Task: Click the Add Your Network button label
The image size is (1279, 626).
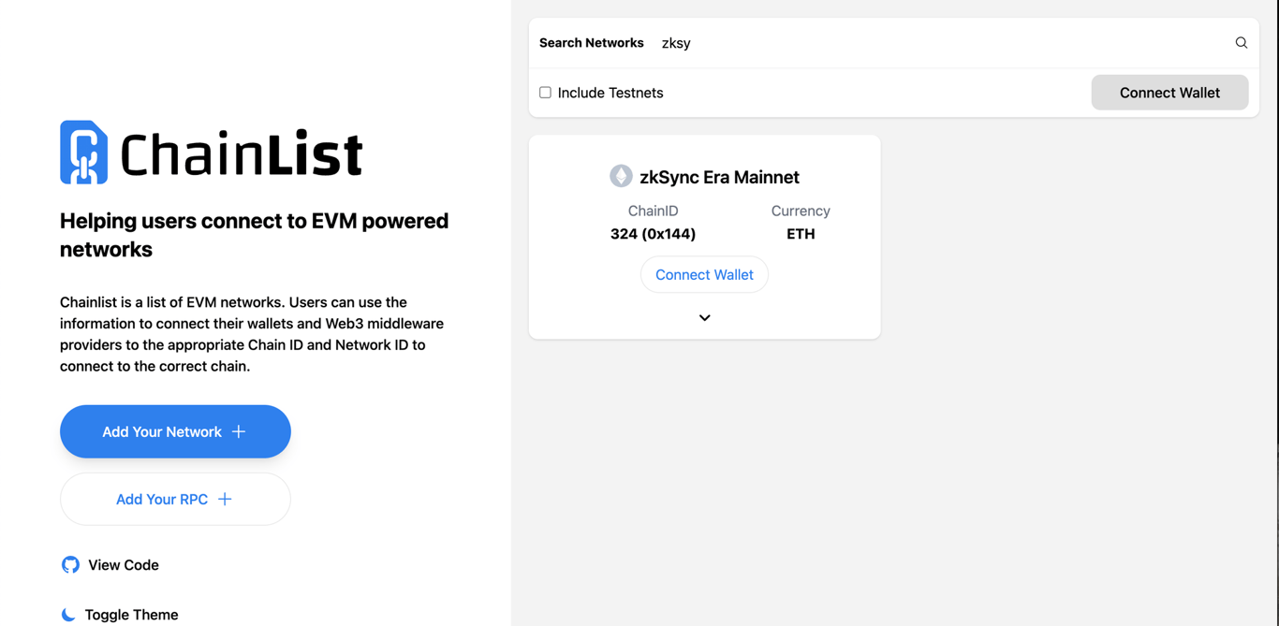Action: click(x=162, y=431)
